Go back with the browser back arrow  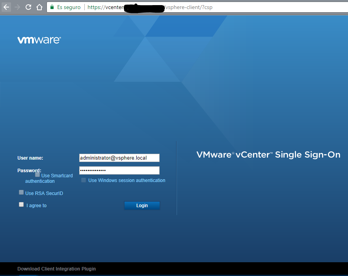point(6,7)
